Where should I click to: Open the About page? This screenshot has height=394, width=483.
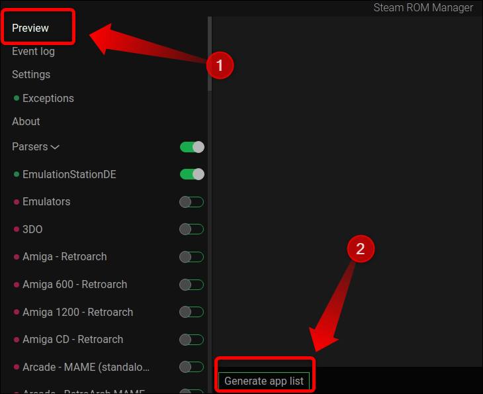pyautogui.click(x=26, y=121)
